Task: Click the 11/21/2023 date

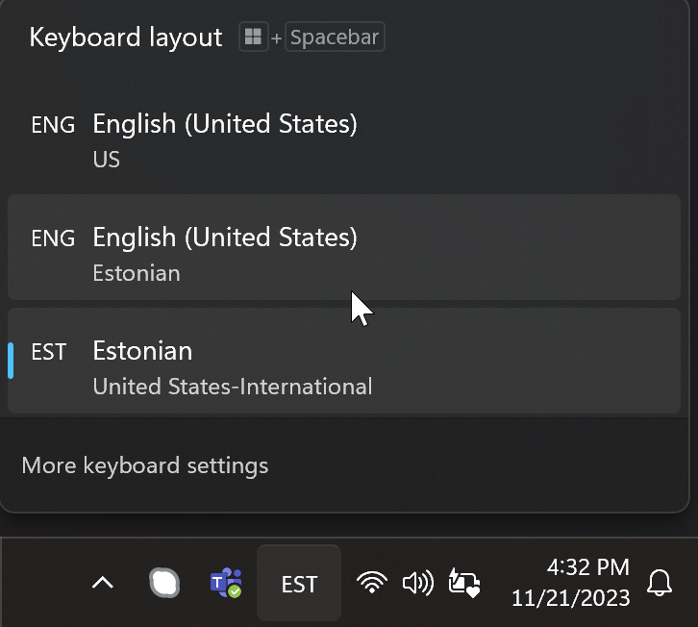Action: tap(571, 597)
